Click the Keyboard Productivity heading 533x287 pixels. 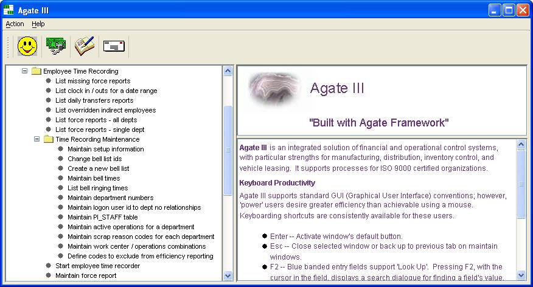pyautogui.click(x=277, y=183)
